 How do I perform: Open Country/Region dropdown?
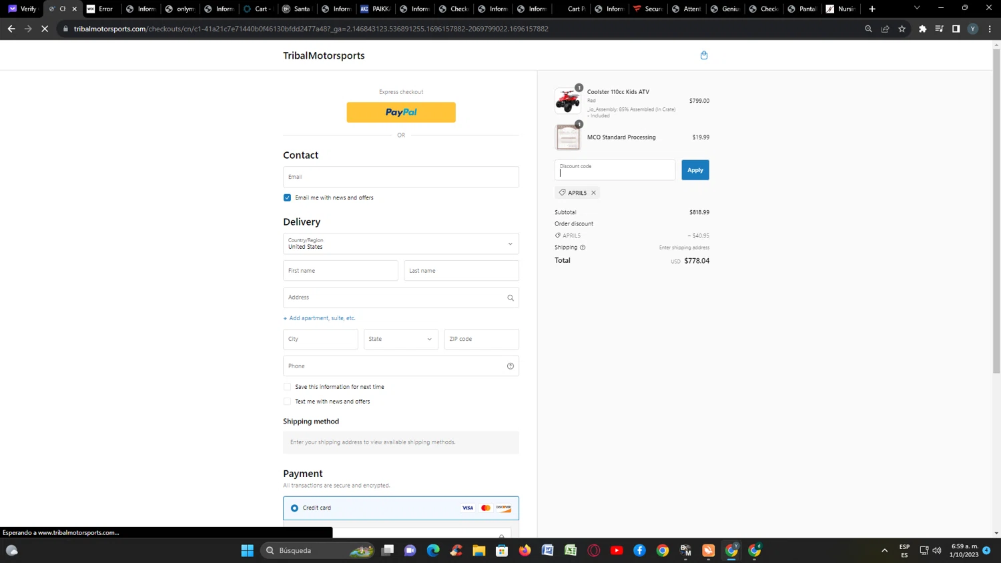click(401, 243)
